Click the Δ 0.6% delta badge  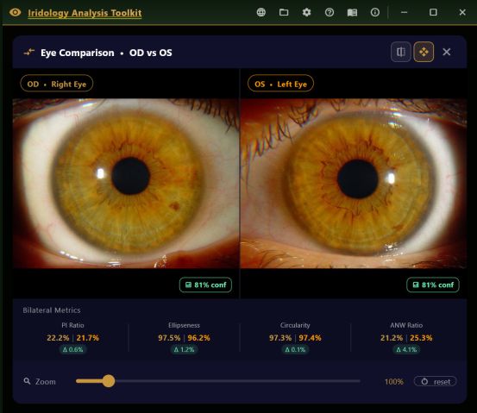[72, 350]
